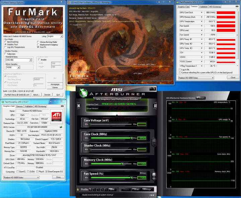
Task: Open the Kombustor K button in Afterburner
Action: click(x=79, y=106)
